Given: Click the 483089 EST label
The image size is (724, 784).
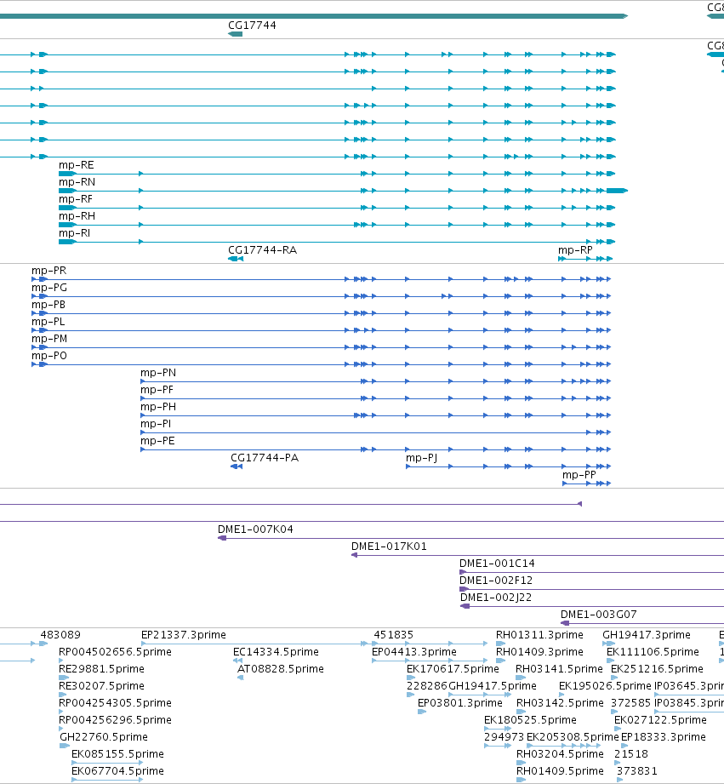Looking at the screenshot, I should 60,634.
